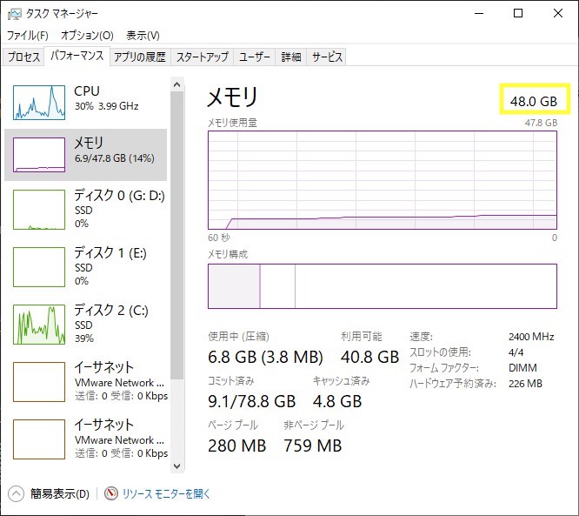Select the メモリ 6.9/47.8 GB entry
Image resolution: width=579 pixels, height=516 pixels.
(86, 155)
